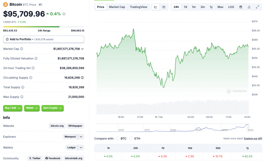
Task: Click the 2019 area of the history navigator
Action: (173, 130)
